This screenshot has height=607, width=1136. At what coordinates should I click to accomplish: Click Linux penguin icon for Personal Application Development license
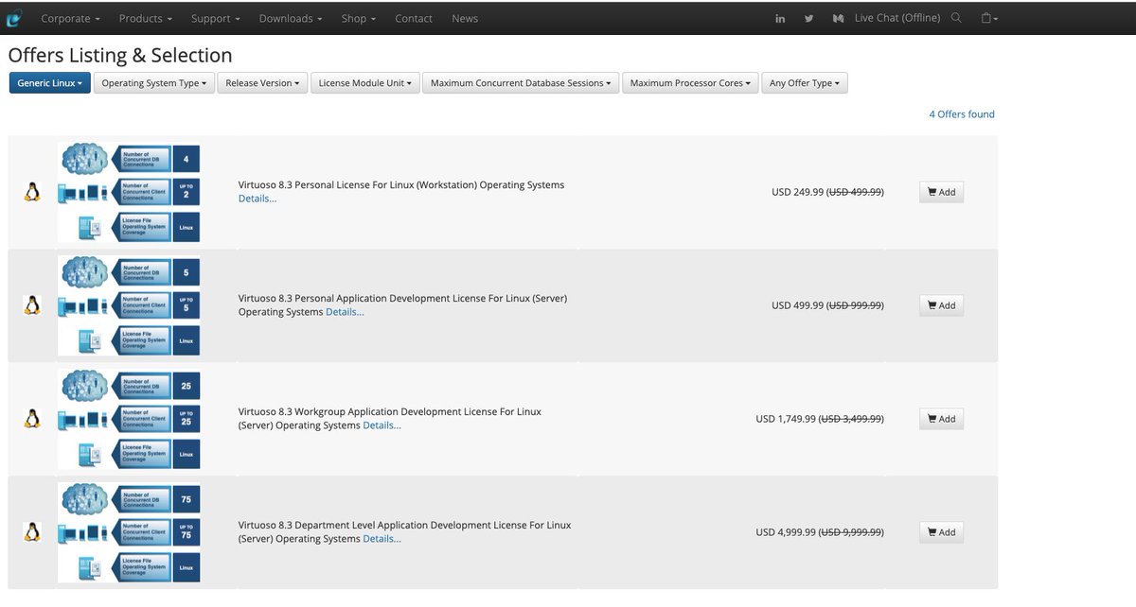32,305
